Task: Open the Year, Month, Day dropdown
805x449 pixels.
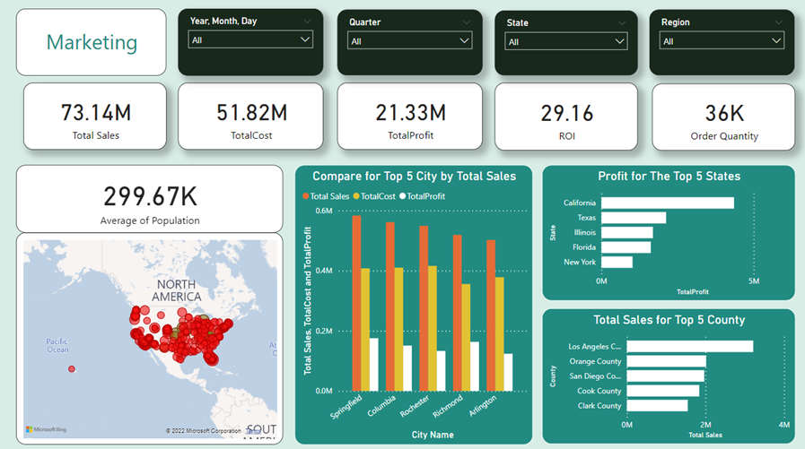Action: (250, 39)
